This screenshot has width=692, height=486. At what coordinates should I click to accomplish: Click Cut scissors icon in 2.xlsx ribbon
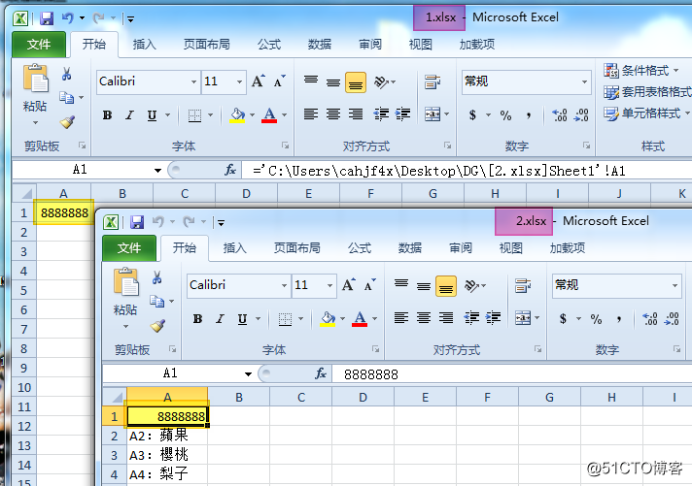(157, 277)
